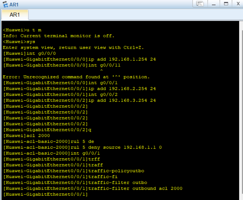Click the 'rul 5 de' line
Screen dimensions: 243x200
tap(49, 141)
